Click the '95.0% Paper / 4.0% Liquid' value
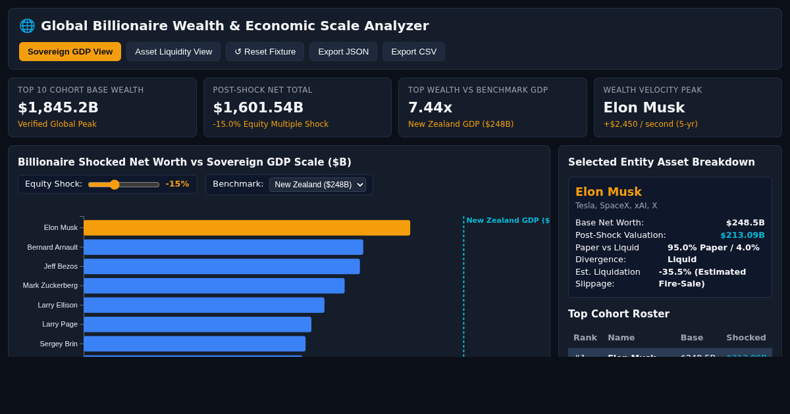Viewport: 790px width, 414px height. click(714, 254)
